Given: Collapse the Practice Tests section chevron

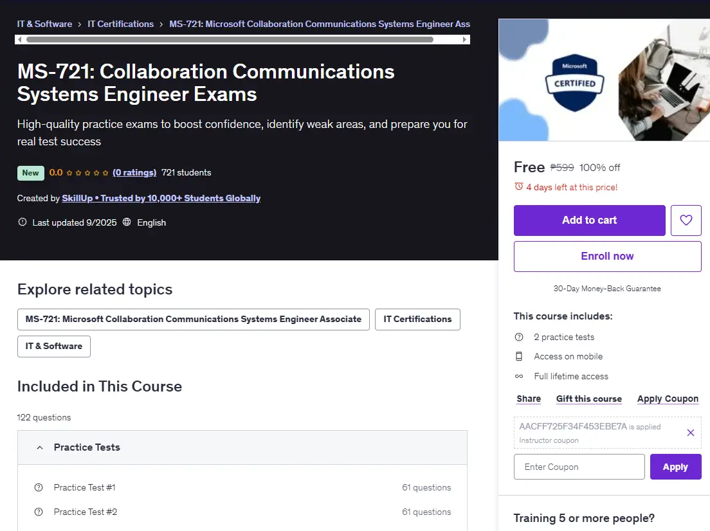Looking at the screenshot, I should [40, 447].
